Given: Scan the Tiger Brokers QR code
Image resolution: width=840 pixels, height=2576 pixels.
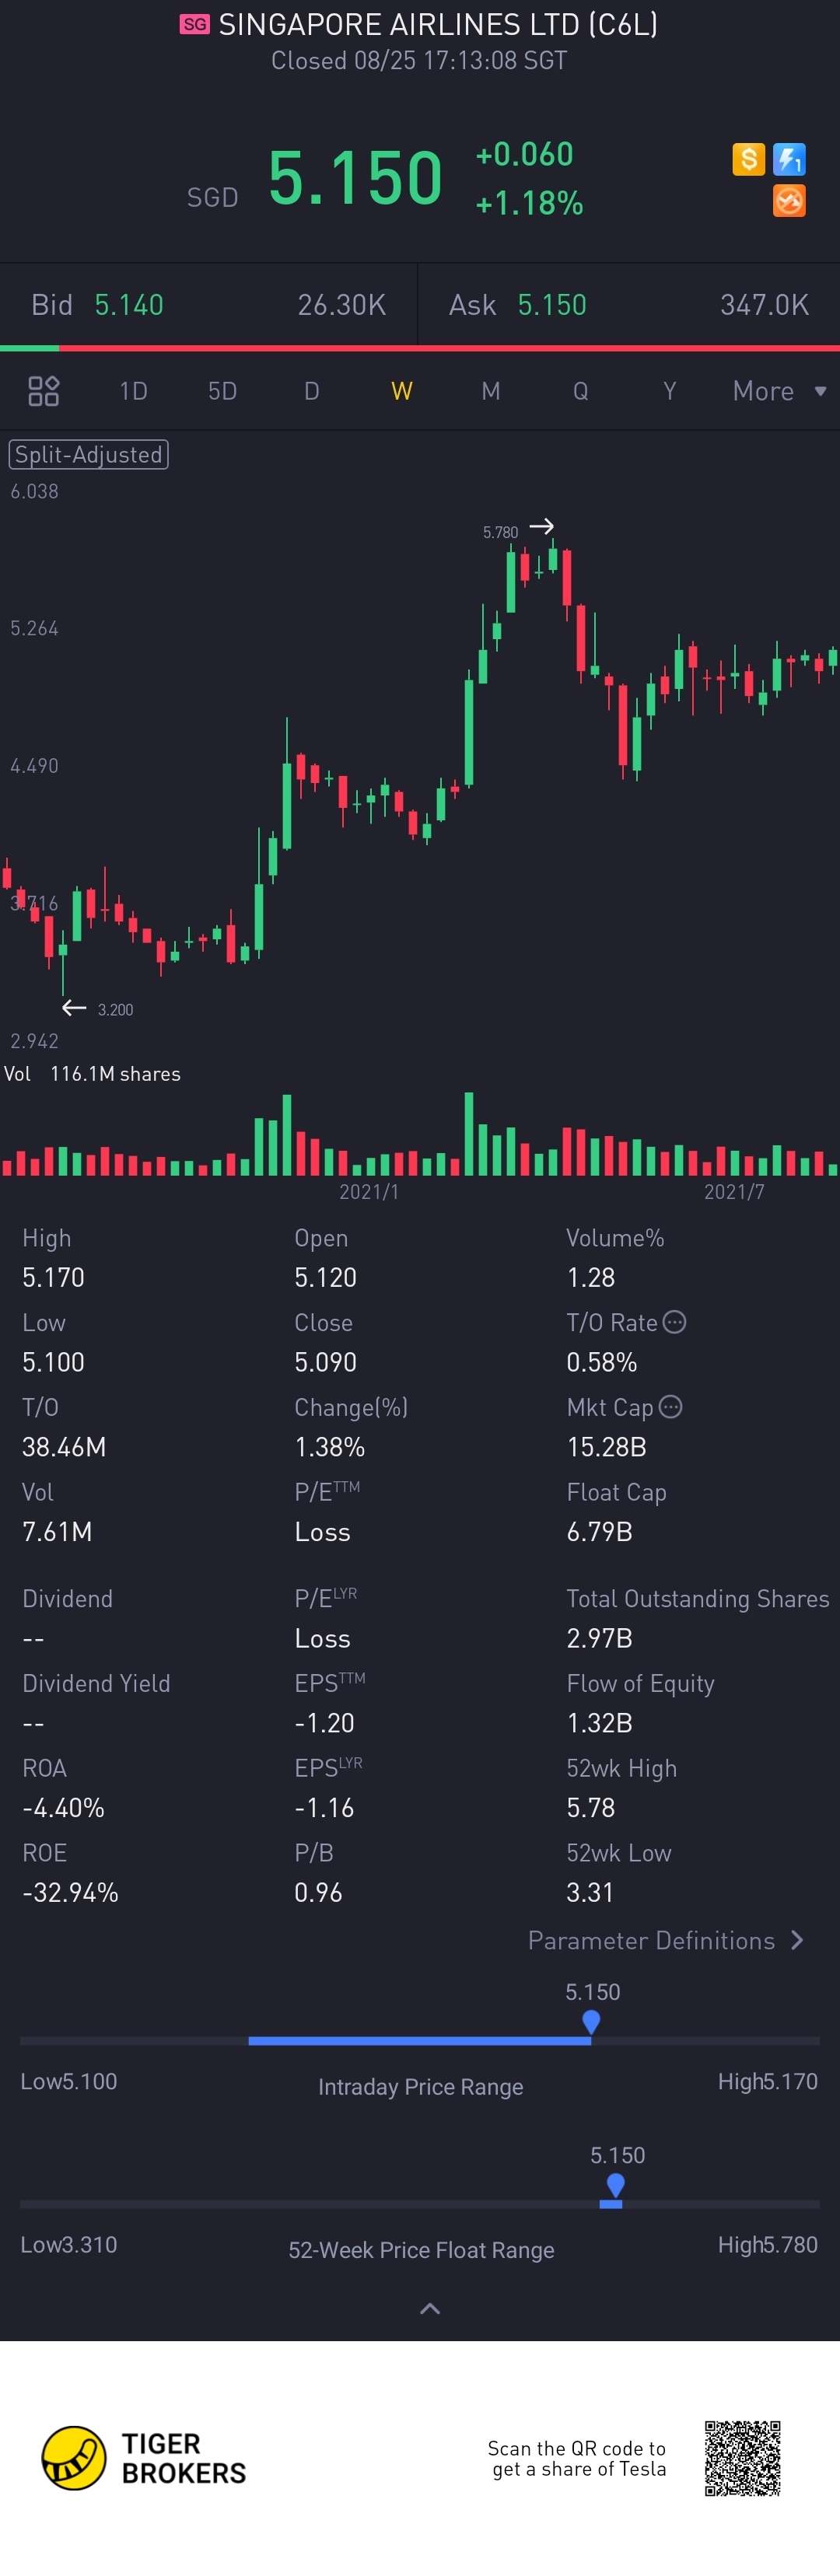Looking at the screenshot, I should 742,2458.
